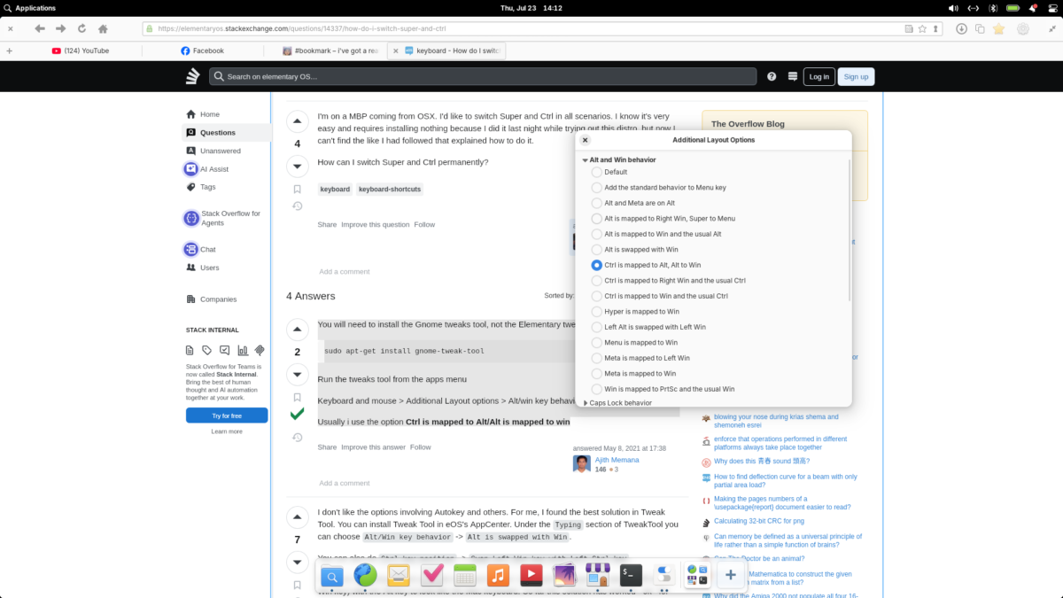The image size is (1063, 598).
Task: Upvote the question with score 4
Action: [x=297, y=121]
